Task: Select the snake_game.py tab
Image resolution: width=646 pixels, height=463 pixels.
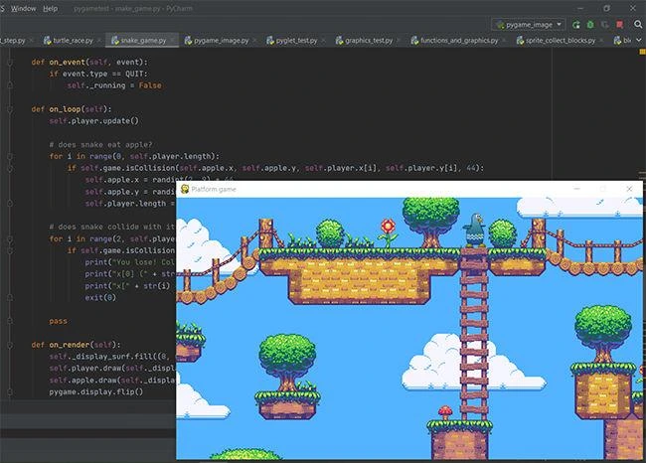Action: click(x=143, y=41)
